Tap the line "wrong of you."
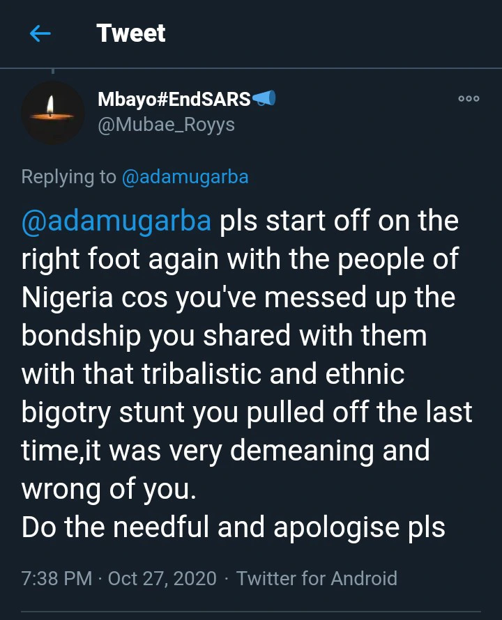 pyautogui.click(x=109, y=490)
